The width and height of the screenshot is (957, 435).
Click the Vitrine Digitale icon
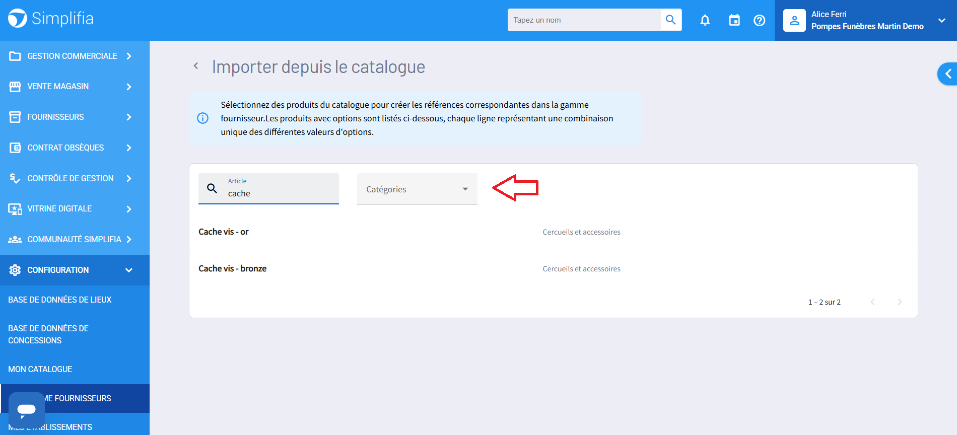coord(15,208)
